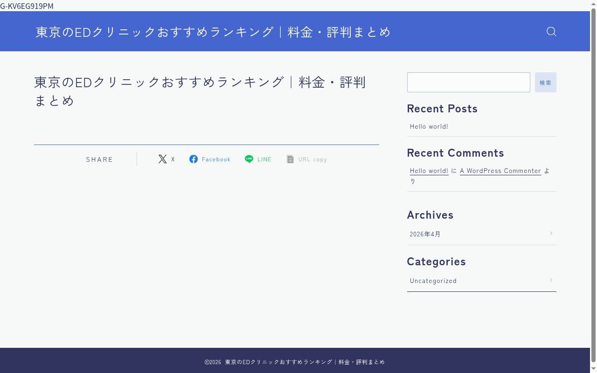Focus the sidebar search input field
The width and height of the screenshot is (597, 373).
[468, 83]
